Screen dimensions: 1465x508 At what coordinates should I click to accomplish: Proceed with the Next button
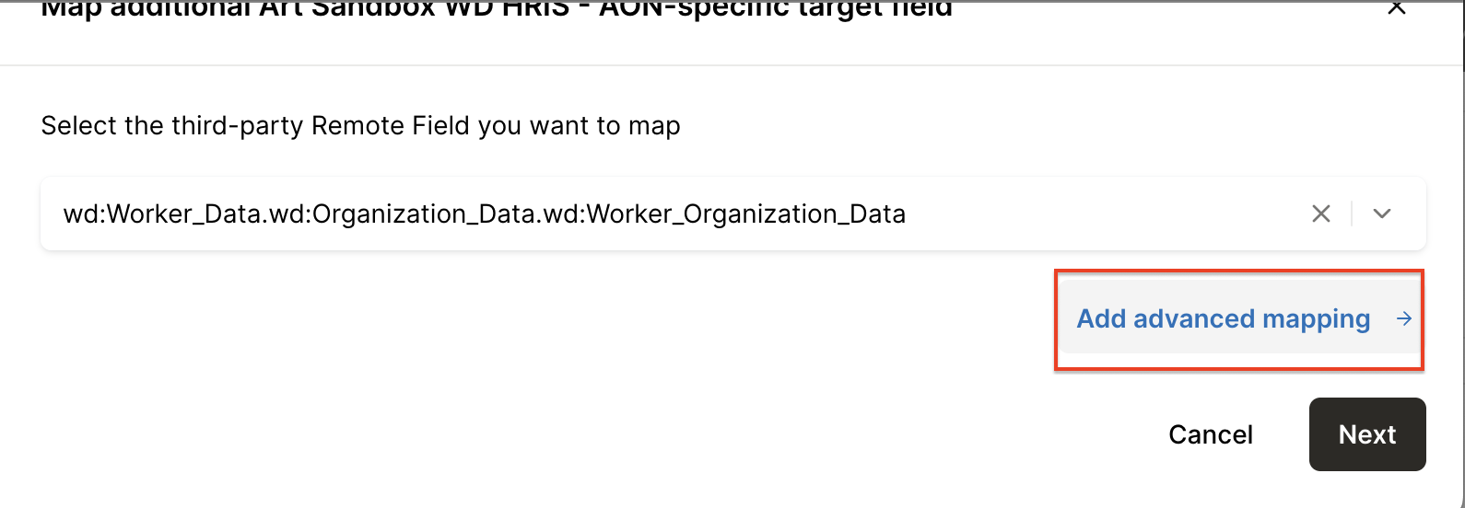pyautogui.click(x=1366, y=434)
